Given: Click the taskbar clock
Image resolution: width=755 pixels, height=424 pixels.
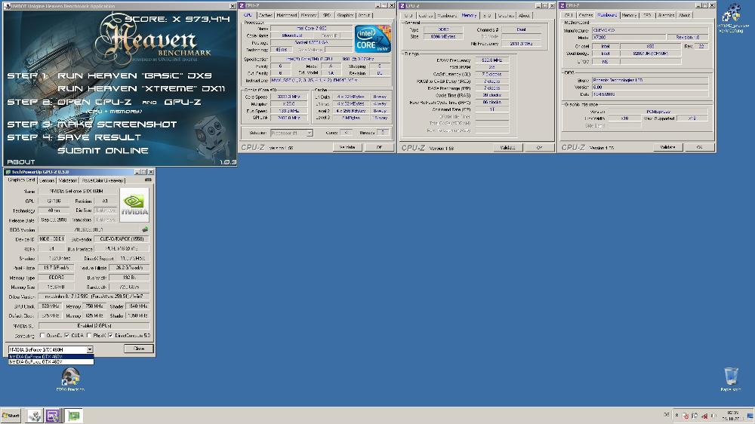Looking at the screenshot, I should (732, 416).
